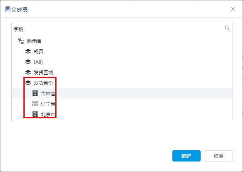Close the 父成员 dialog
This screenshot has height=172, width=243.
233,9
